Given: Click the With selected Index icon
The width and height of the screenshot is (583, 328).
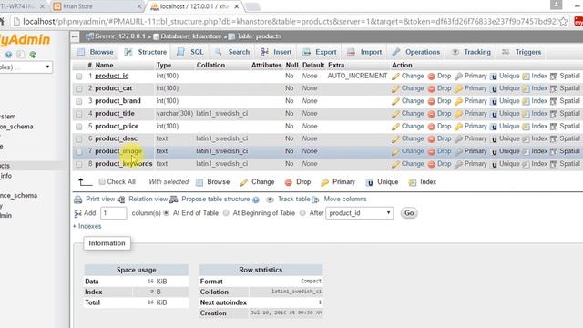Looking at the screenshot, I should tap(413, 182).
